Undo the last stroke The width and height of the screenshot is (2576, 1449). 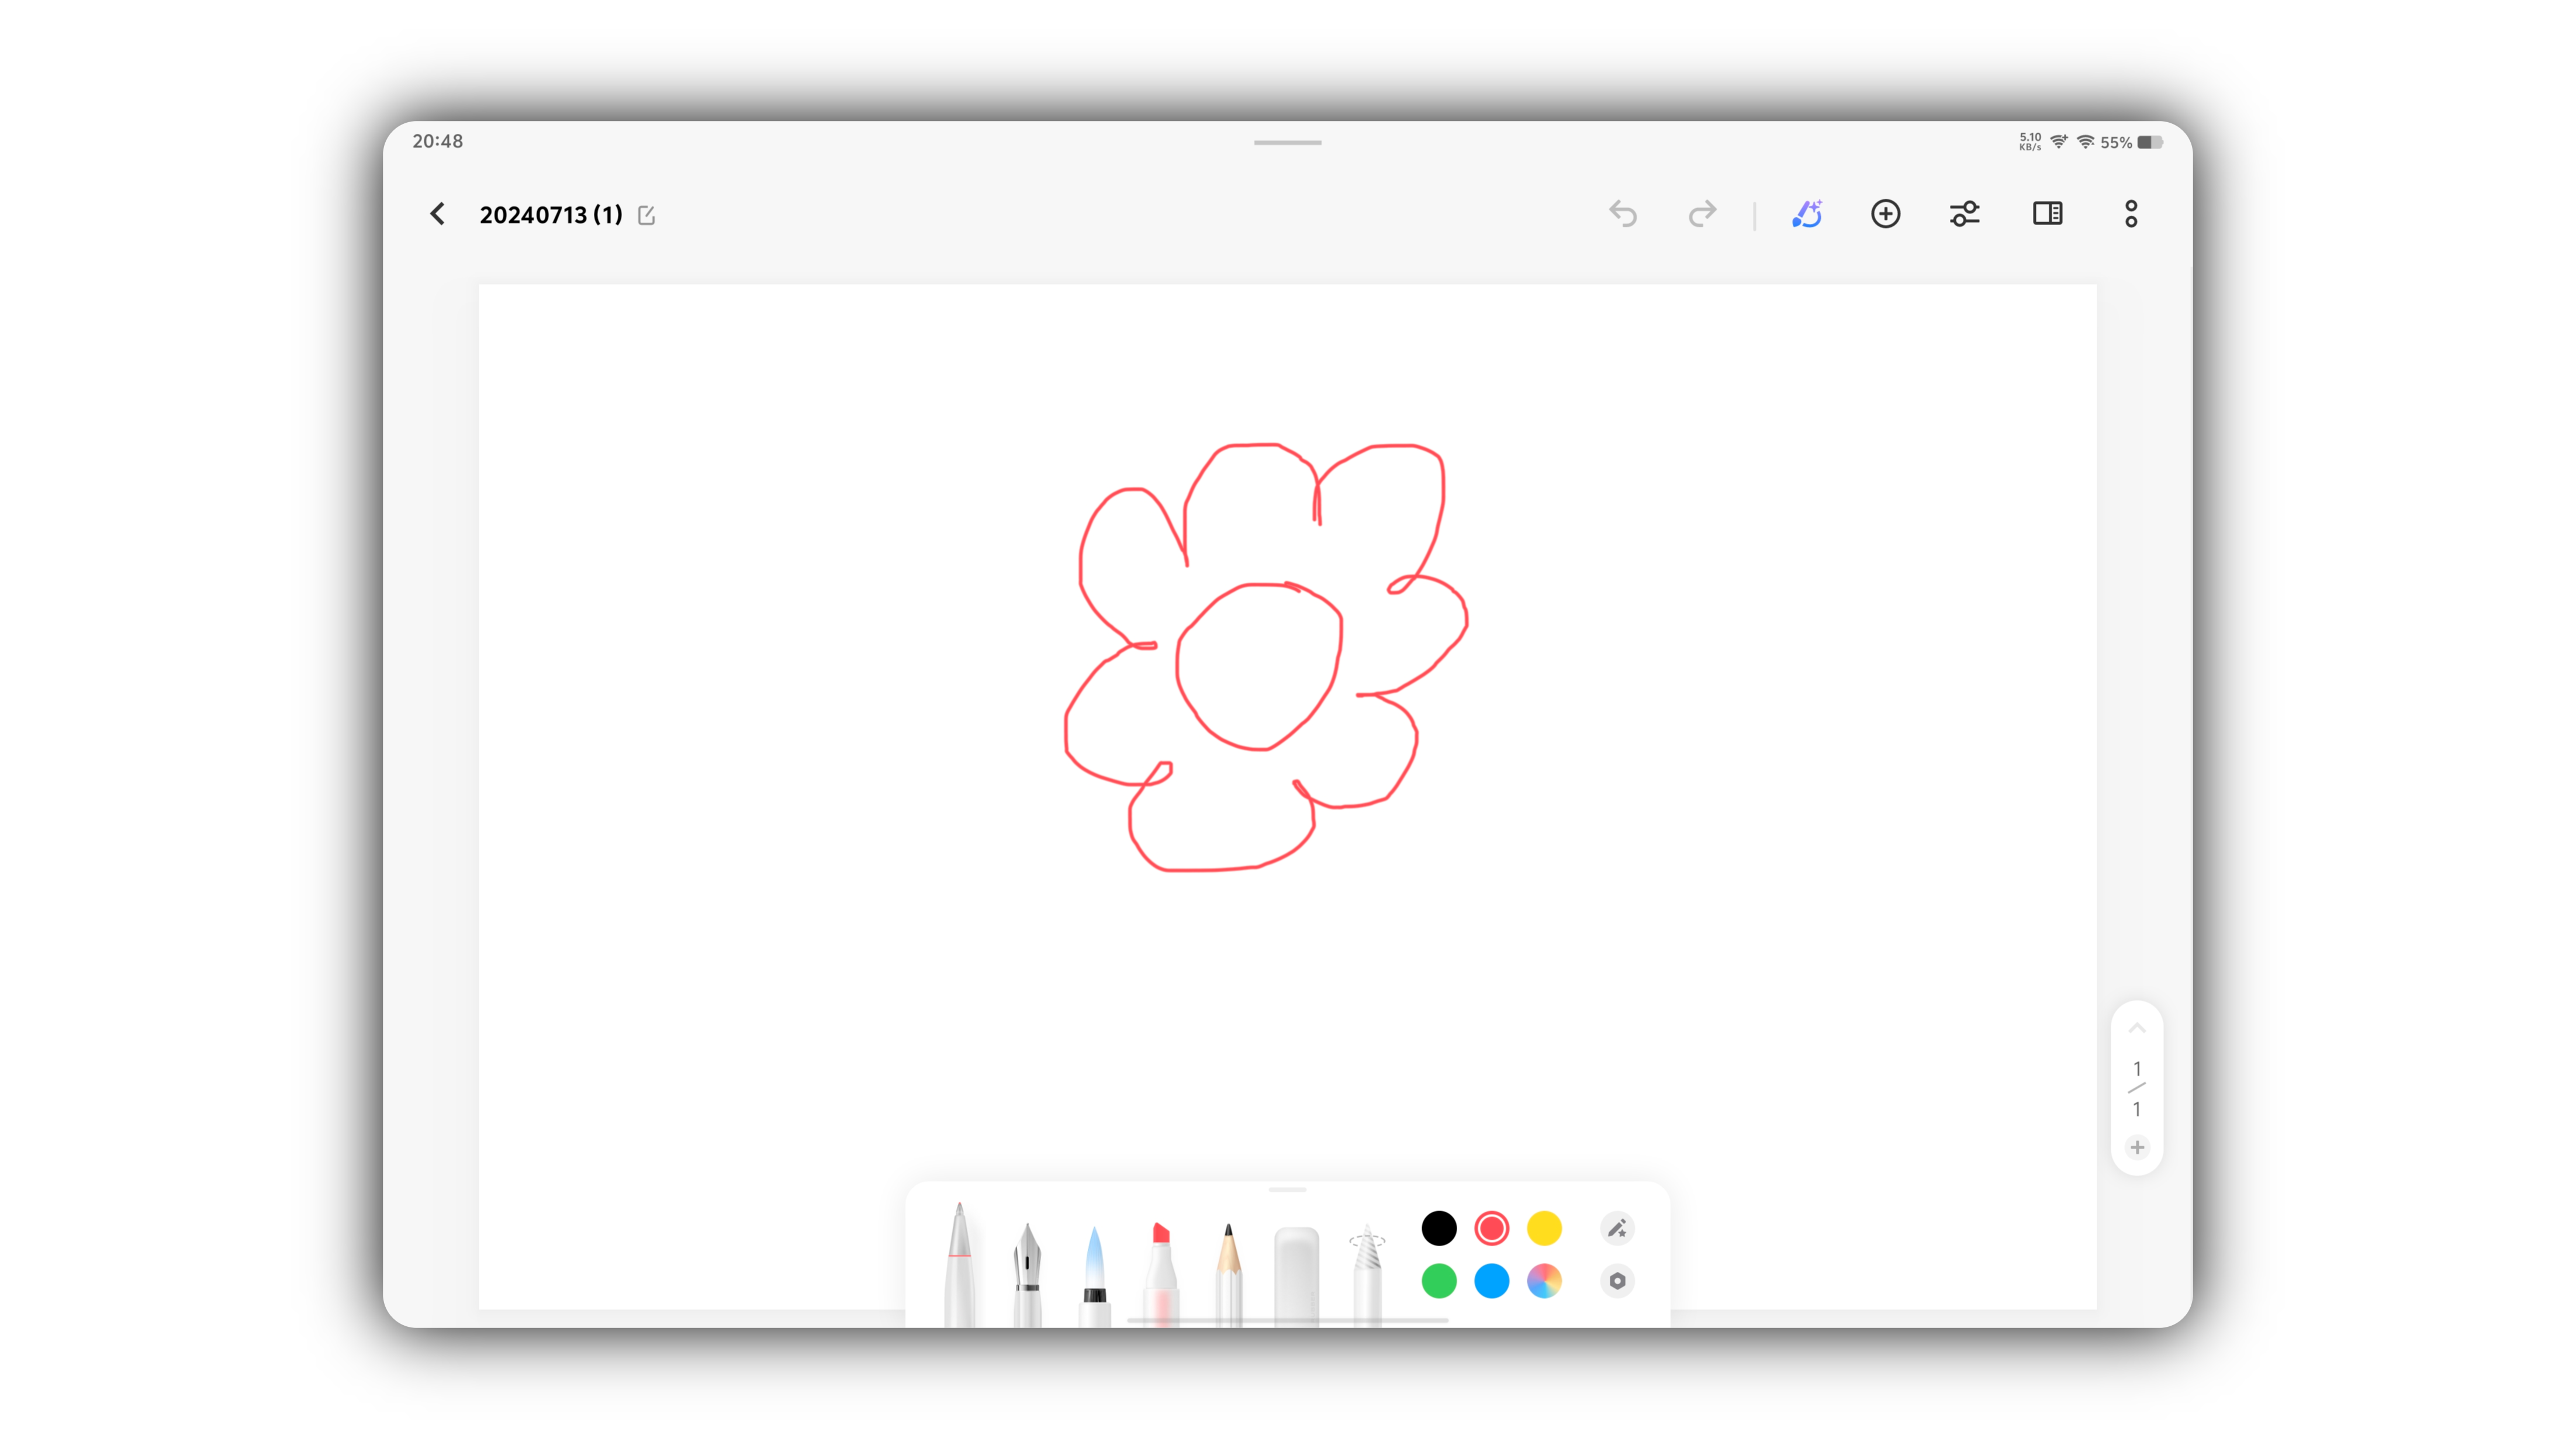pyautogui.click(x=1622, y=214)
